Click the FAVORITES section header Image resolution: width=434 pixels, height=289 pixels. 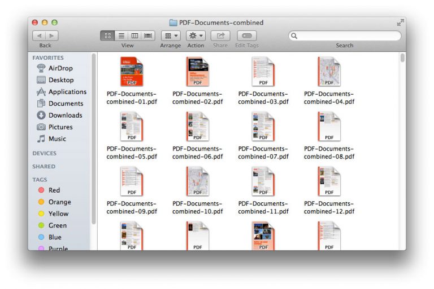point(48,57)
